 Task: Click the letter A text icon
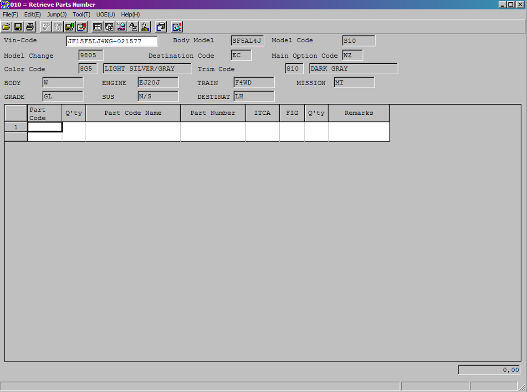point(133,27)
